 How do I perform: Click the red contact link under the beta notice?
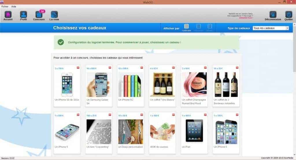(246, 18)
